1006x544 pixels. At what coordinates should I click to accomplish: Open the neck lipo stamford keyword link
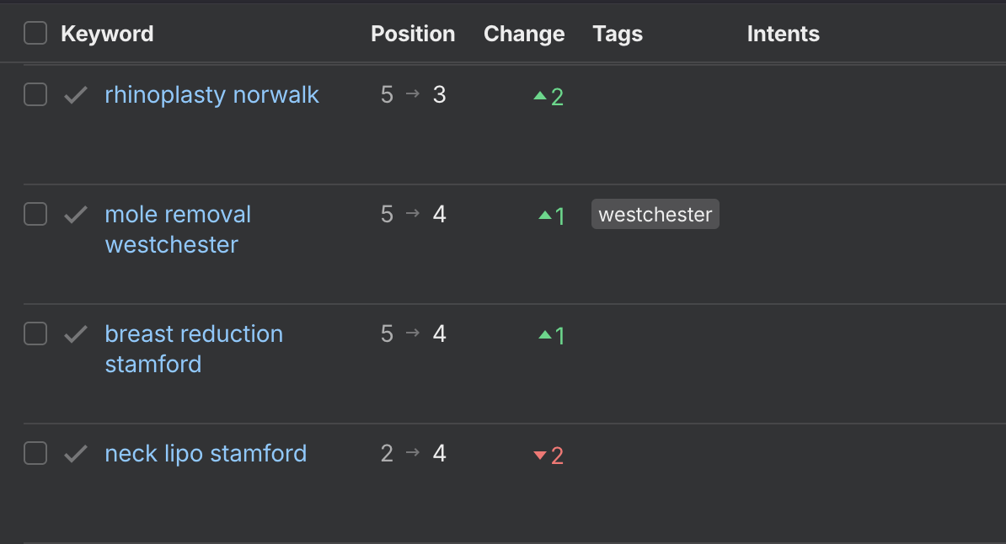[206, 454]
